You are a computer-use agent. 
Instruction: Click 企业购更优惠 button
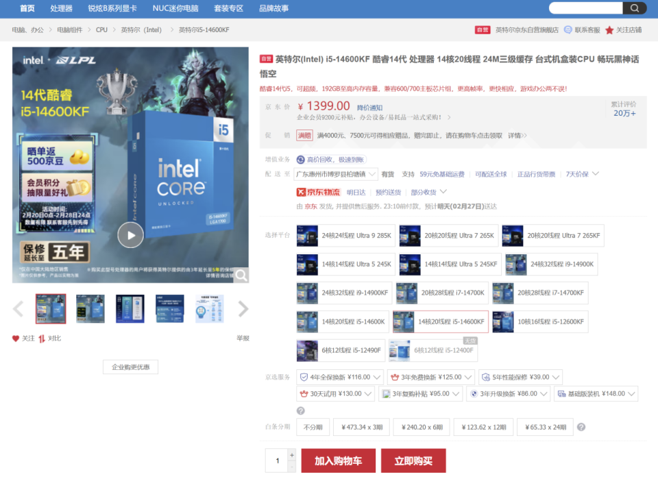[x=130, y=367]
